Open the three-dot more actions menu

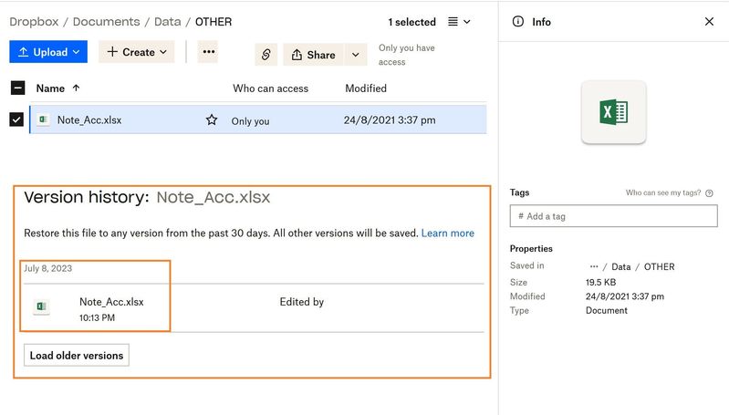pyautogui.click(x=208, y=52)
